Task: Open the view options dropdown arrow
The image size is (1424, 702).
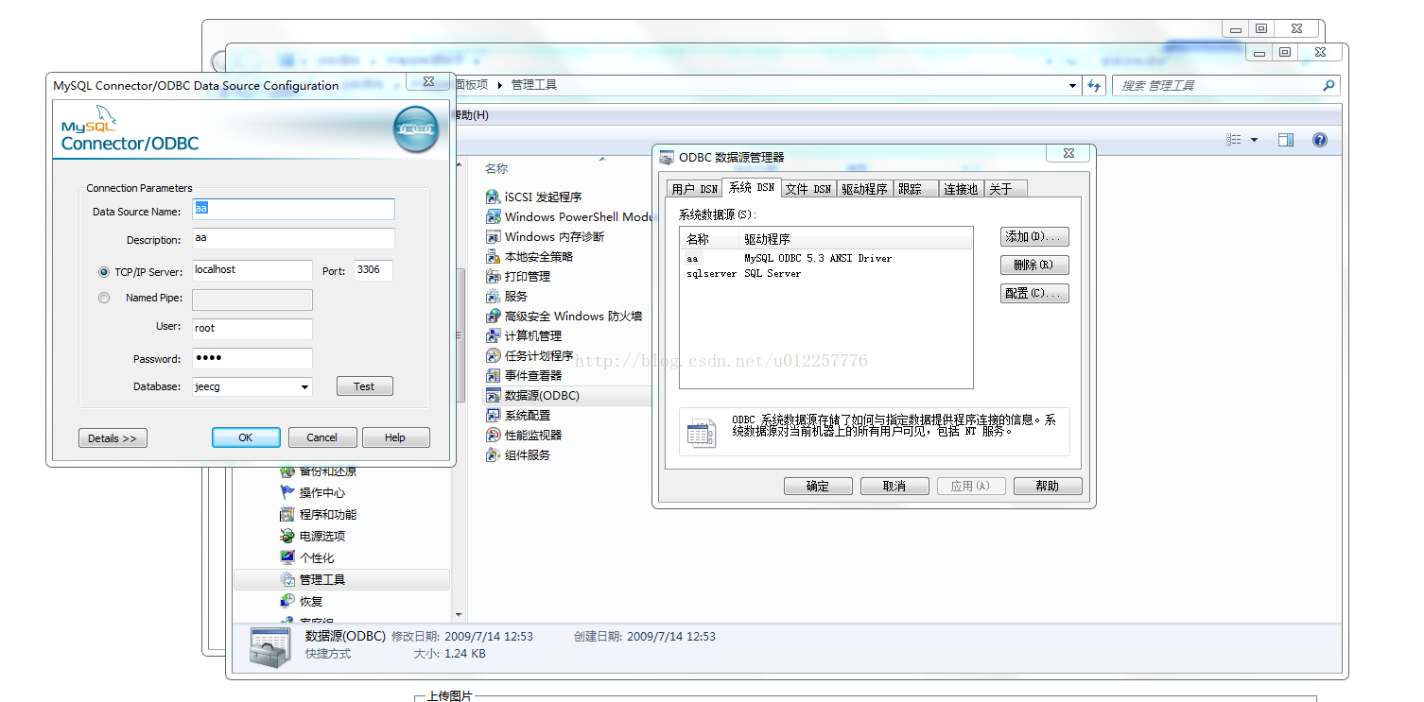Action: [x=1255, y=140]
